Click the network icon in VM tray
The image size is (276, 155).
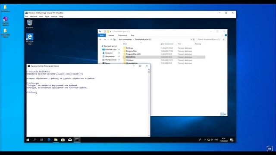click(x=209, y=139)
